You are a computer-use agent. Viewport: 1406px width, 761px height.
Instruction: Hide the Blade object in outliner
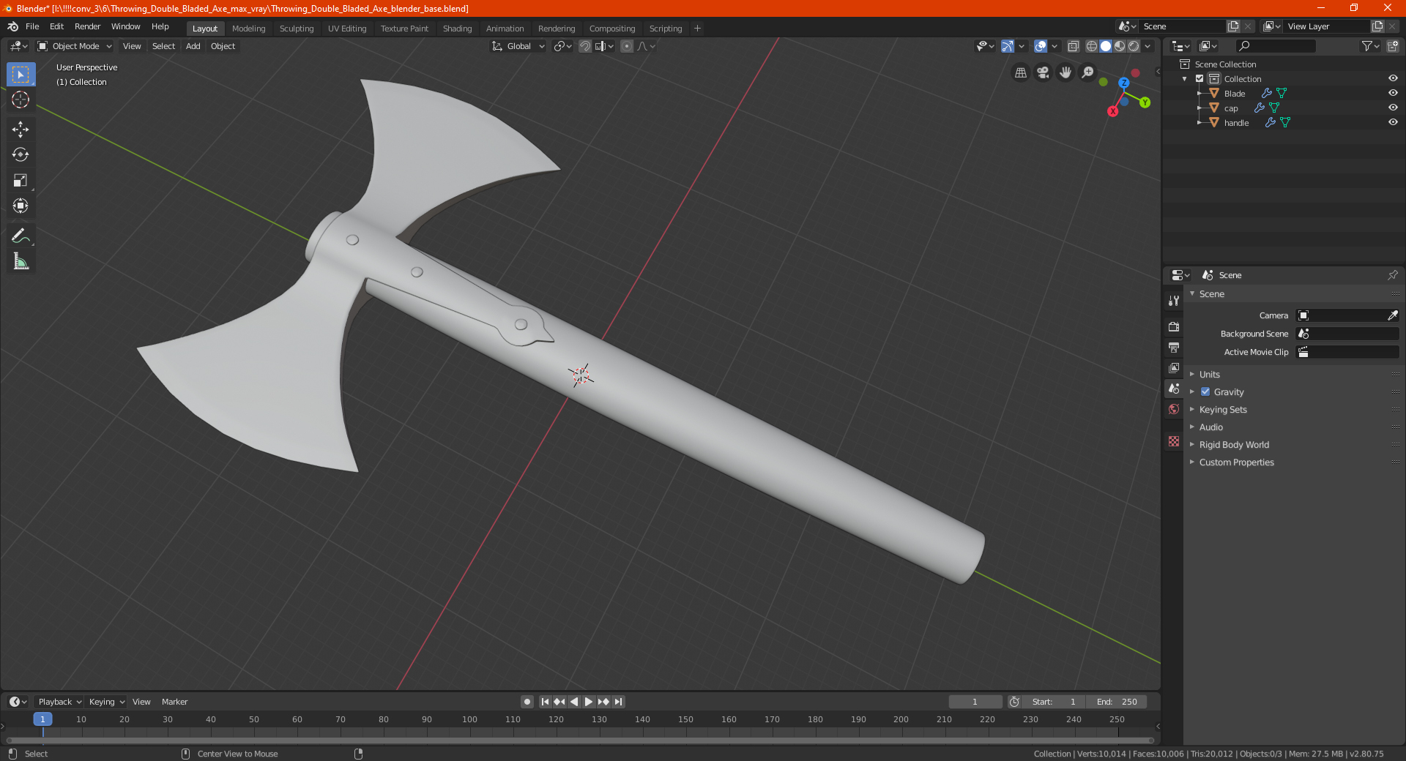click(x=1393, y=93)
